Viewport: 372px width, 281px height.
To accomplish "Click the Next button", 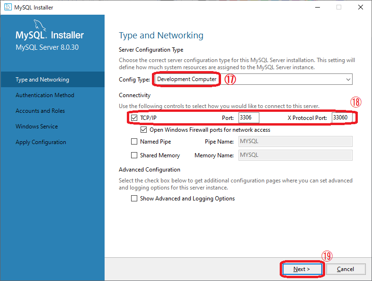I will (x=301, y=269).
